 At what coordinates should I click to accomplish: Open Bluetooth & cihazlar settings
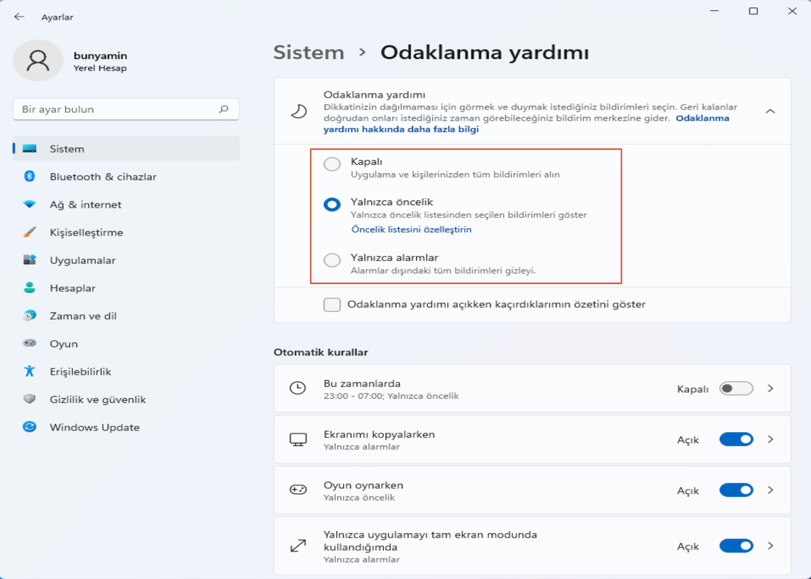[x=103, y=177]
